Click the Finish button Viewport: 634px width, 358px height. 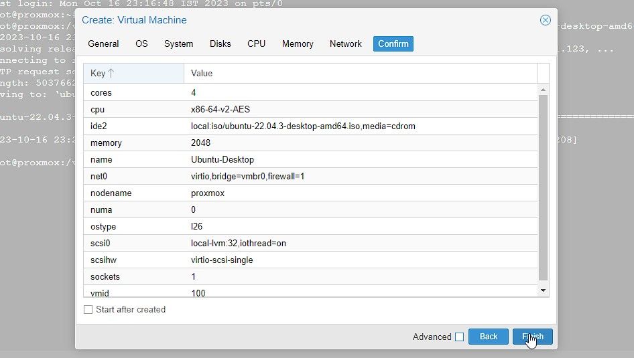coord(532,337)
